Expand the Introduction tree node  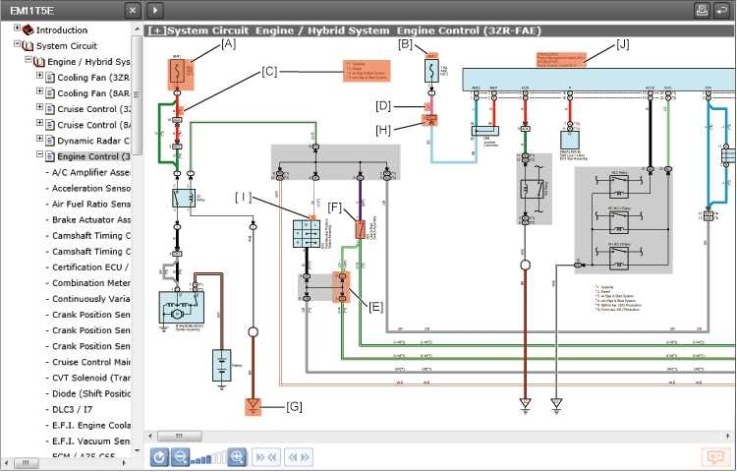click(x=17, y=29)
